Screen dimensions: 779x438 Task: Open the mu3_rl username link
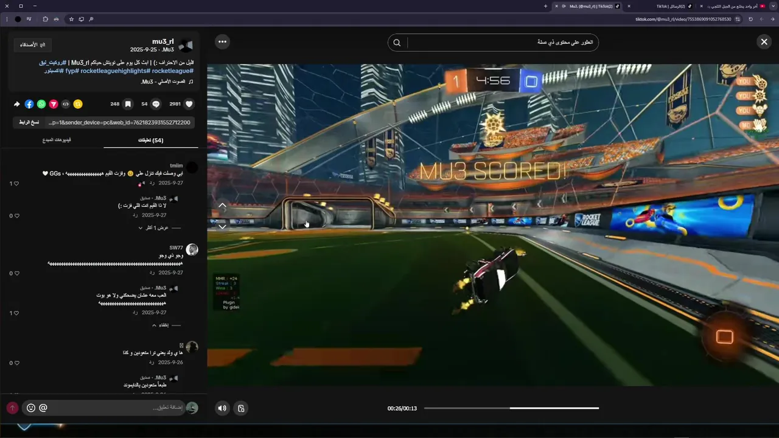coord(162,41)
